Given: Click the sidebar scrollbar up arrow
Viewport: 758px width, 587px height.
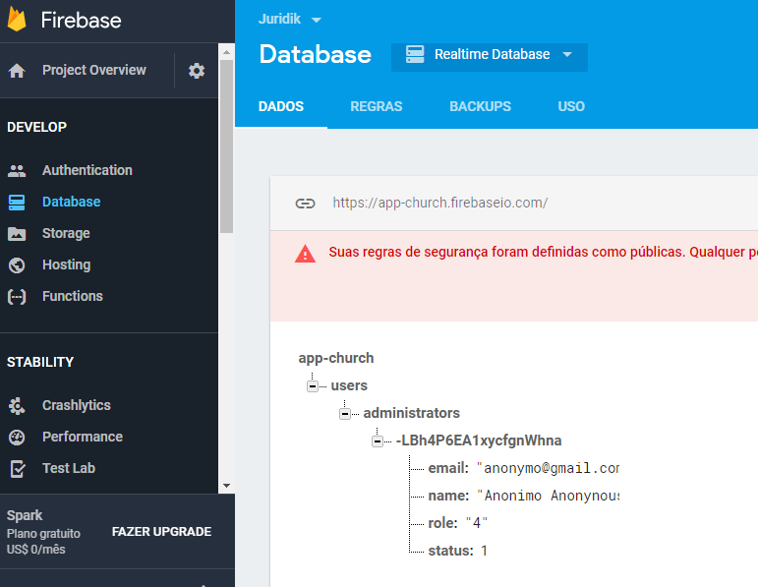Looking at the screenshot, I should coord(226,52).
